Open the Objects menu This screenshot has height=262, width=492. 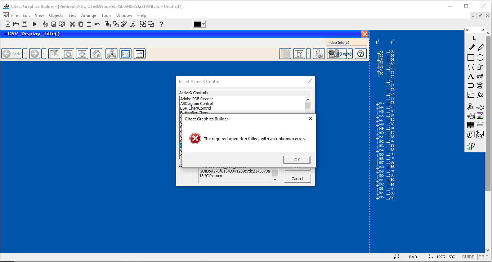tap(56, 15)
